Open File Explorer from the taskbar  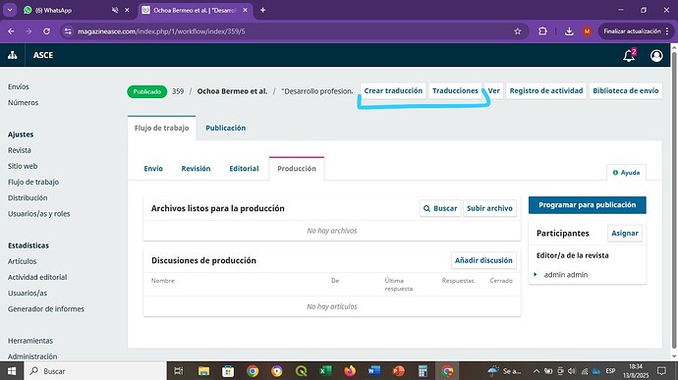click(203, 371)
